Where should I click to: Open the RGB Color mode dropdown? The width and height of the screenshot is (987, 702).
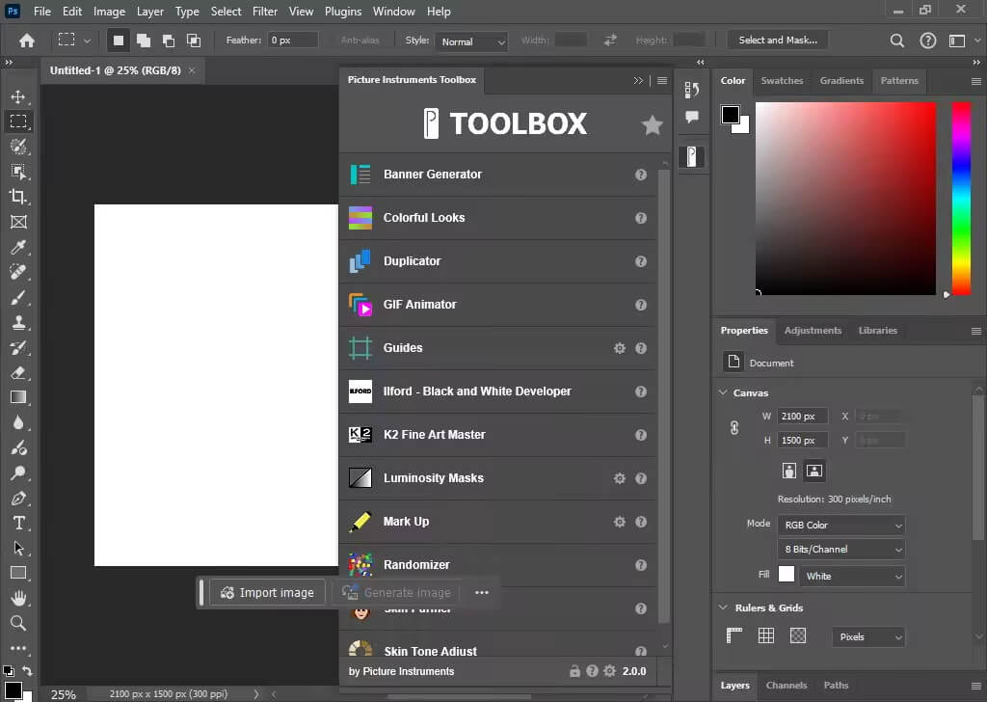tap(841, 526)
